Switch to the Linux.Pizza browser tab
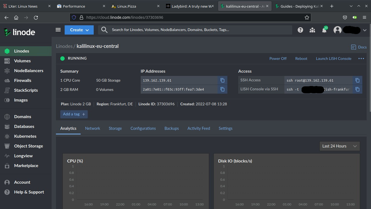This screenshot has height=209, width=371. pyautogui.click(x=136, y=6)
